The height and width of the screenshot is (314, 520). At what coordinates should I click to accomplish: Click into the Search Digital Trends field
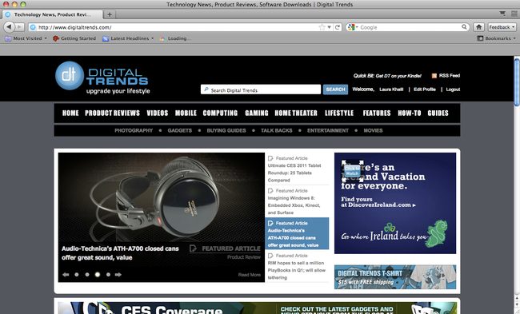[x=261, y=89]
